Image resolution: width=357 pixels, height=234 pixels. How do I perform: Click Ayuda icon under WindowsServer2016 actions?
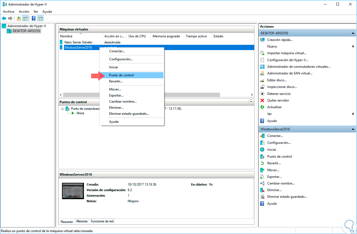coord(262,204)
